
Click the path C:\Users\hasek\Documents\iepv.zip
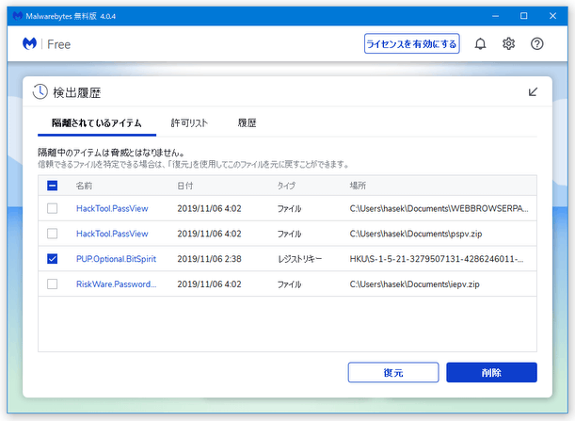tap(414, 284)
